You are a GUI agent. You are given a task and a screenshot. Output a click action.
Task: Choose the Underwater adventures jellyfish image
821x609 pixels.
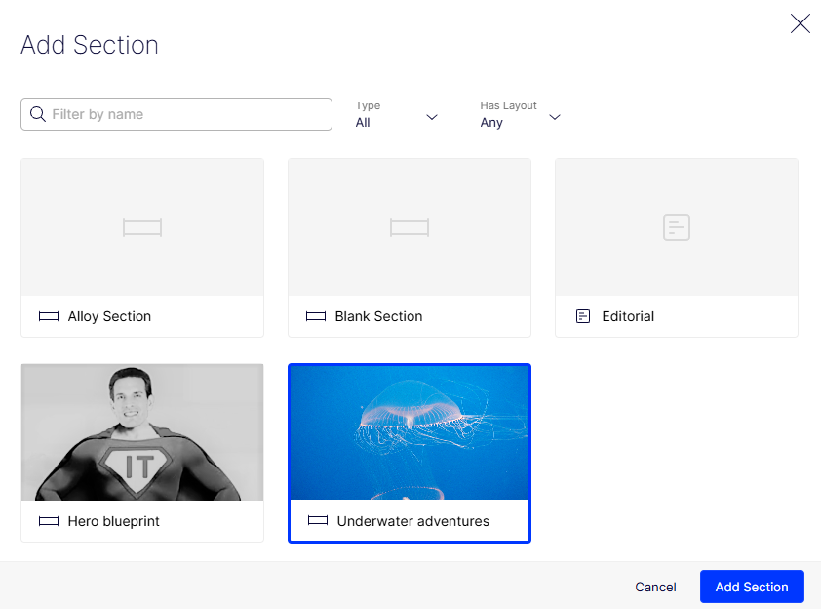click(410, 432)
